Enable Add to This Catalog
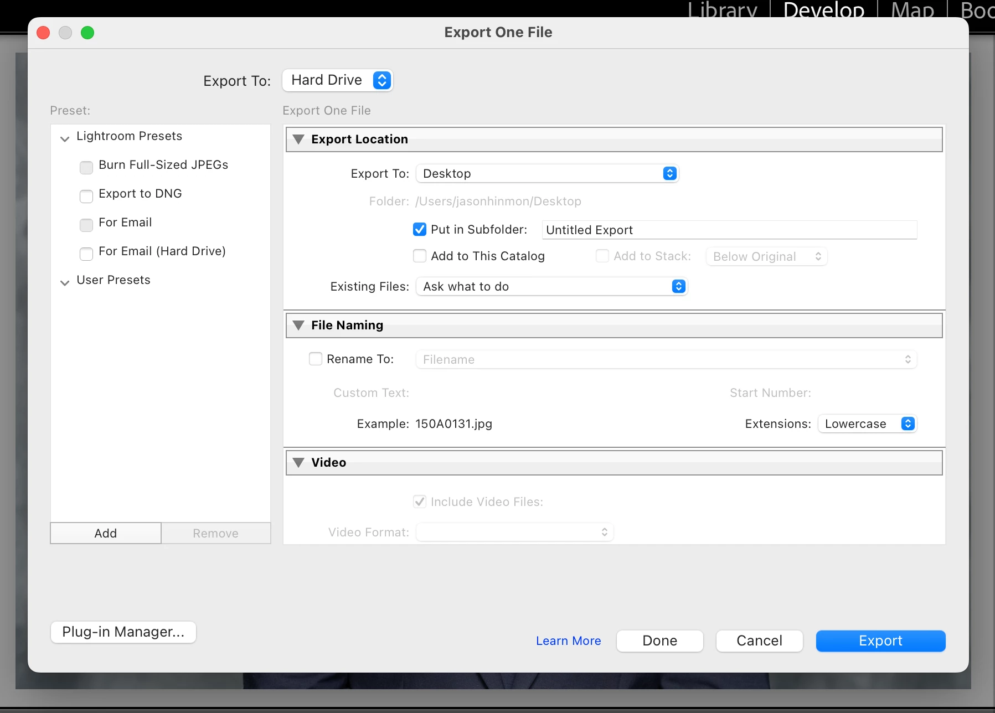995x713 pixels. (x=420, y=256)
